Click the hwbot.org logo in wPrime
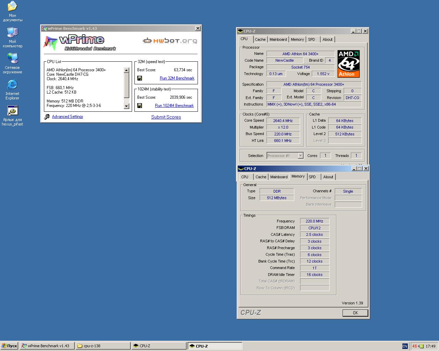Viewport: 439px width, 351px height. pyautogui.click(x=170, y=41)
